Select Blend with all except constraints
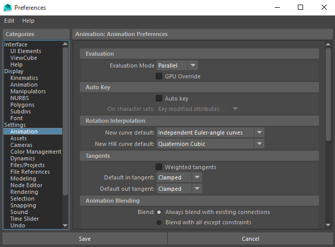Screen dimensions: 335x247 point(159,222)
